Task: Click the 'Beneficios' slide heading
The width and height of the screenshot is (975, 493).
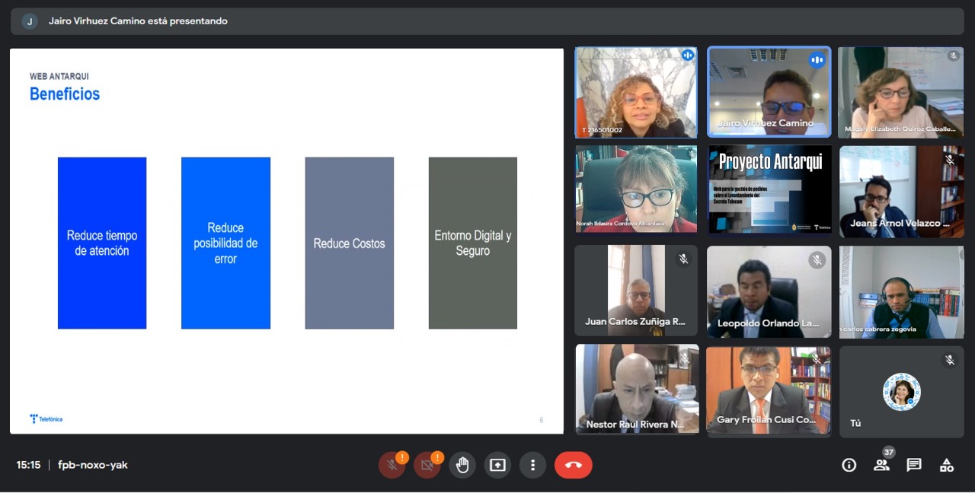Action: pos(65,94)
